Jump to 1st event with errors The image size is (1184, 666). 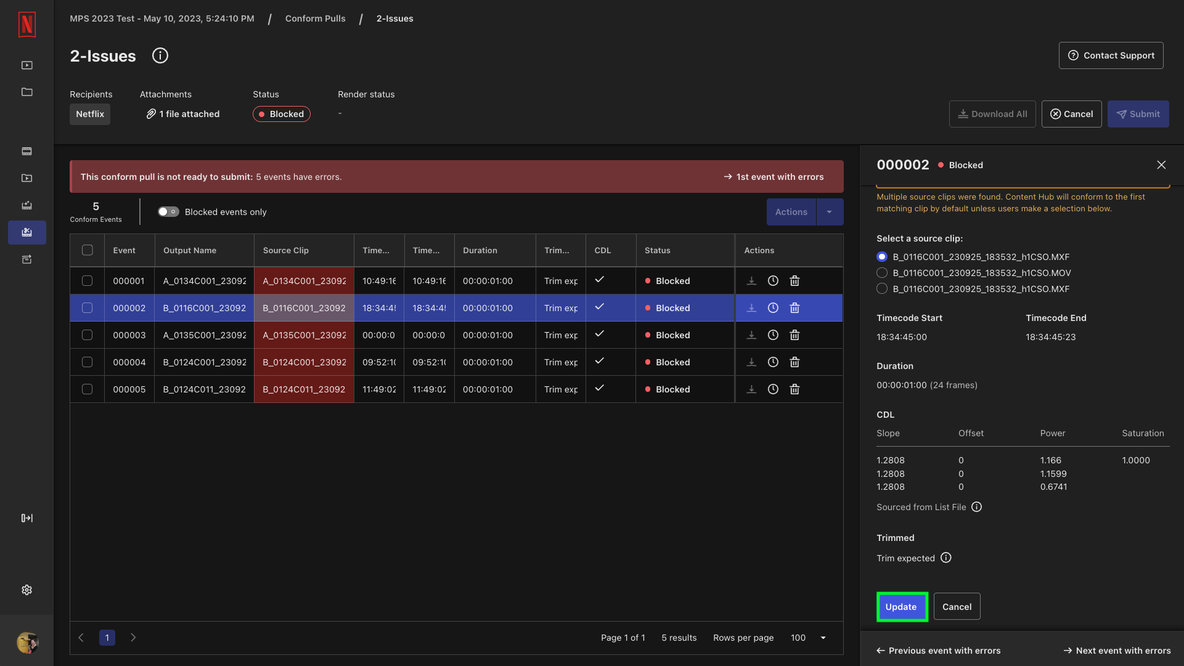coord(774,177)
